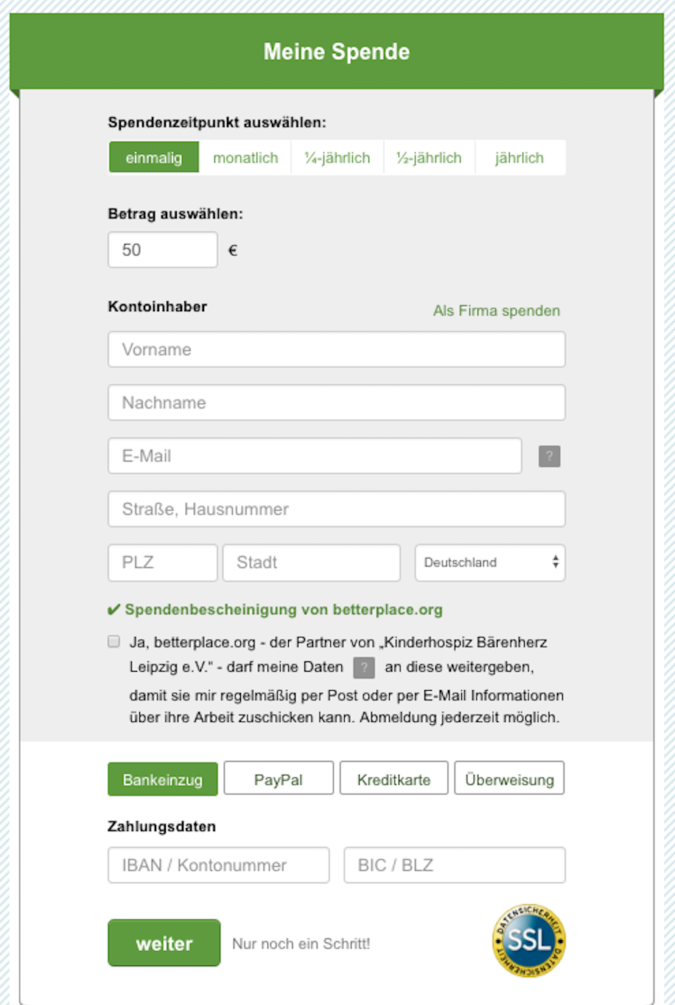Viewport: 675px width, 1005px height.
Task: Tick the data-sharing consent checkbox
Action: 114,641
